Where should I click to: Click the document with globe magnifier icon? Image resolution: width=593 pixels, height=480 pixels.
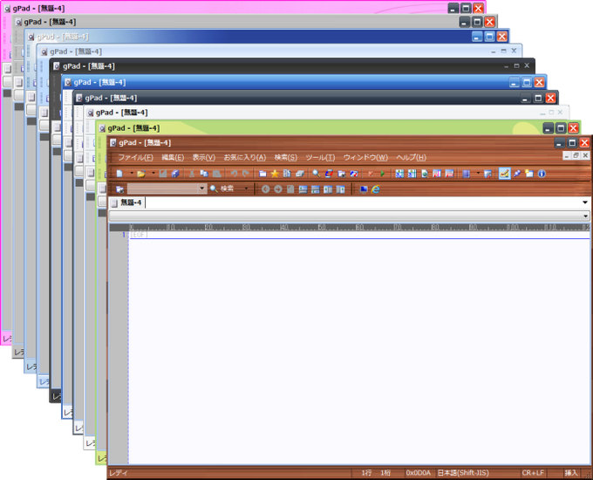(425, 174)
